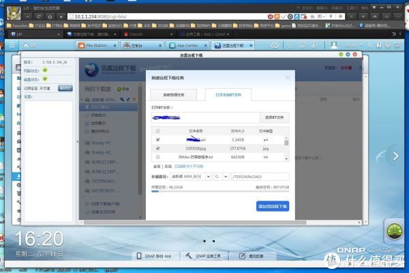Click the 添加到远程下载 button

[x=273, y=205]
